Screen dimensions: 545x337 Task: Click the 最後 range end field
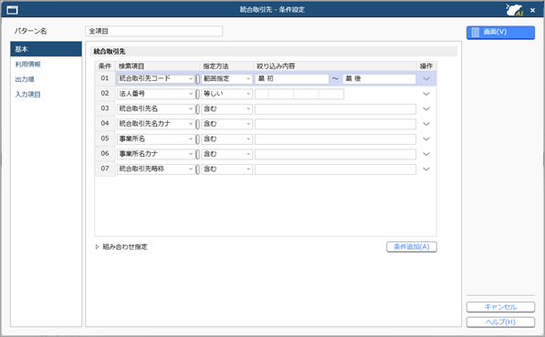379,78
